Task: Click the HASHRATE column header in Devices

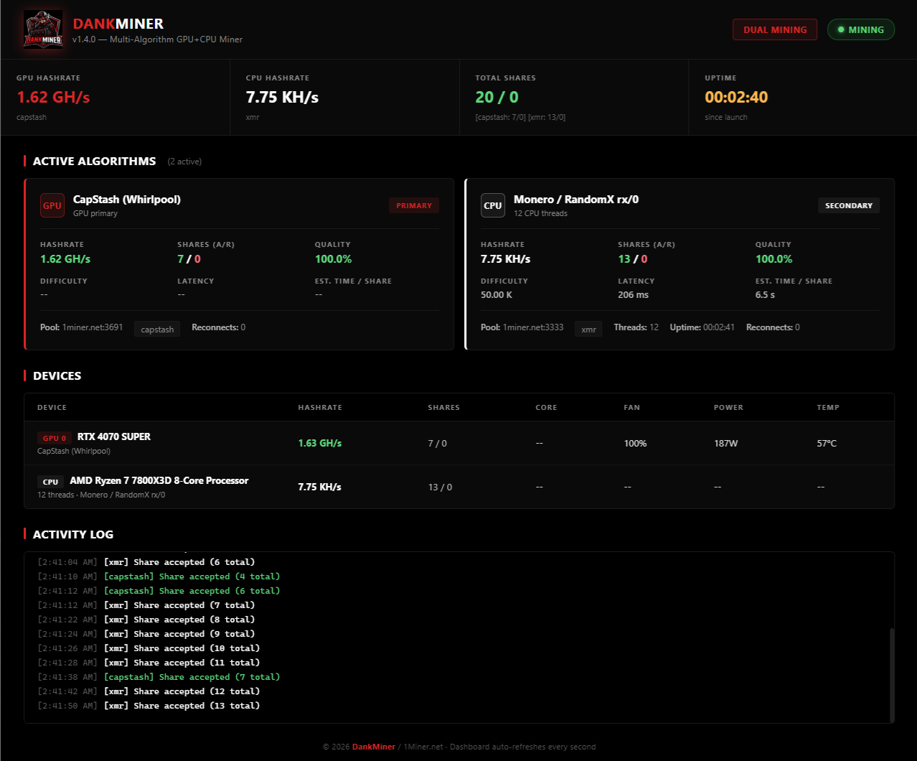Action: click(320, 407)
